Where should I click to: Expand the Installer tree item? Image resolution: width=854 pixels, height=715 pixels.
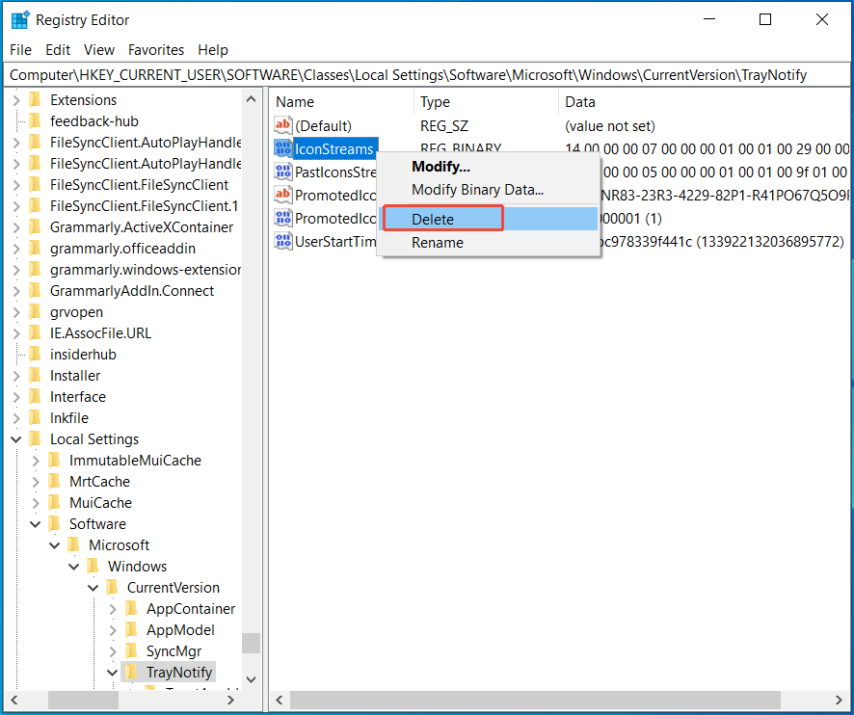point(13,375)
